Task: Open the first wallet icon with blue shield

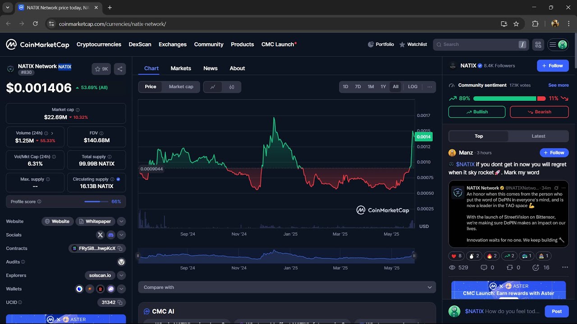Action: pyautogui.click(x=79, y=289)
